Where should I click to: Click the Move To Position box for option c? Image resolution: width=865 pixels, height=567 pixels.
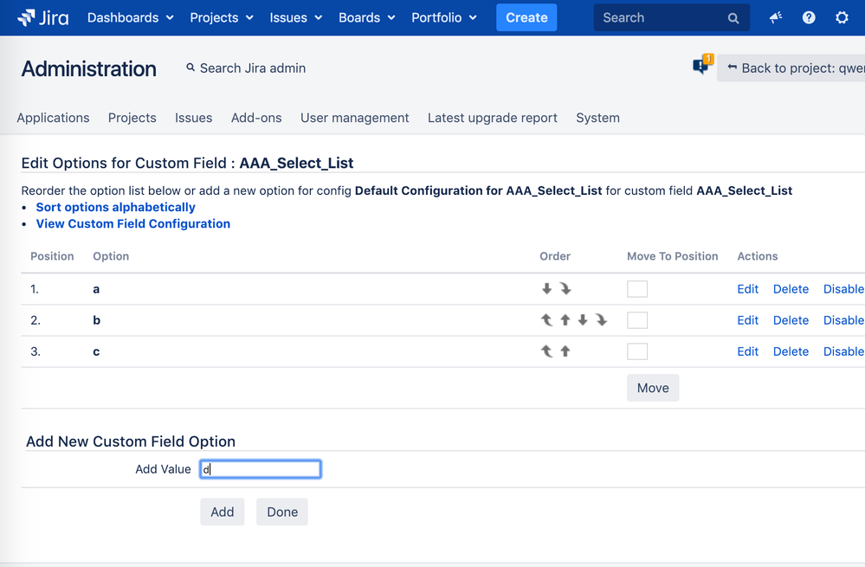coord(637,351)
